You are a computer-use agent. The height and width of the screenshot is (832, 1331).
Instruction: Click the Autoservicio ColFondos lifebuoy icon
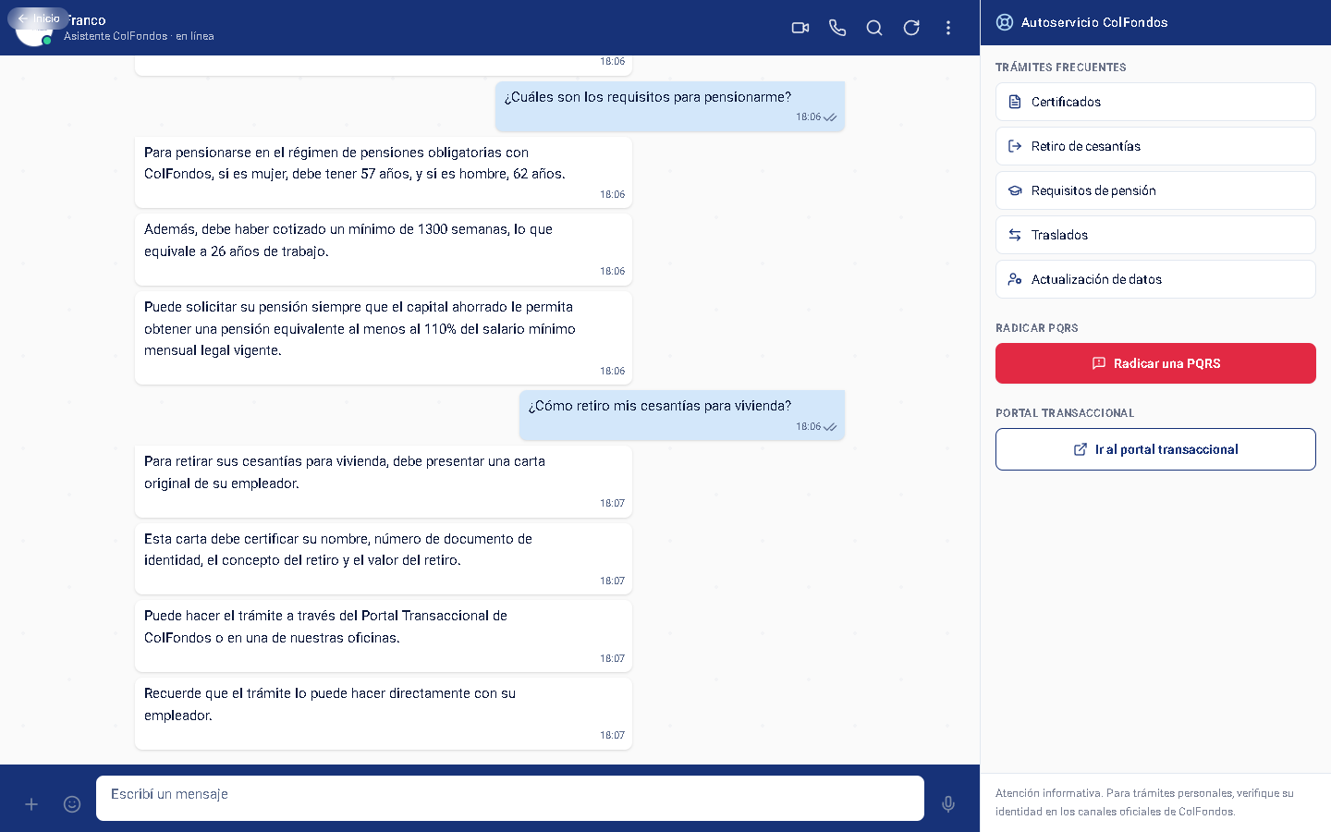[1005, 22]
